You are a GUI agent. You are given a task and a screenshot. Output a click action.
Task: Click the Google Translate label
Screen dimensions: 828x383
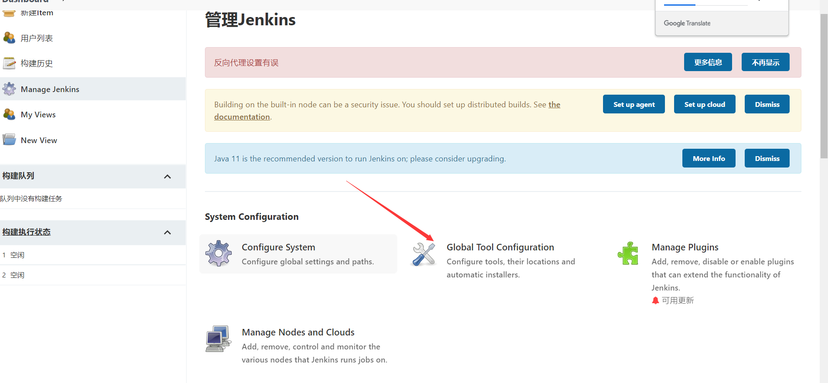click(687, 23)
